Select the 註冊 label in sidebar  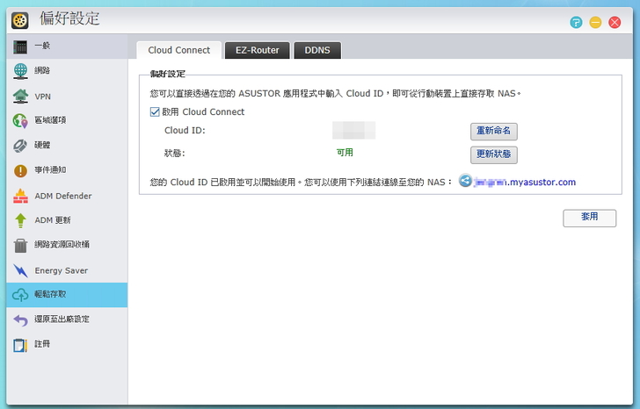coord(42,344)
